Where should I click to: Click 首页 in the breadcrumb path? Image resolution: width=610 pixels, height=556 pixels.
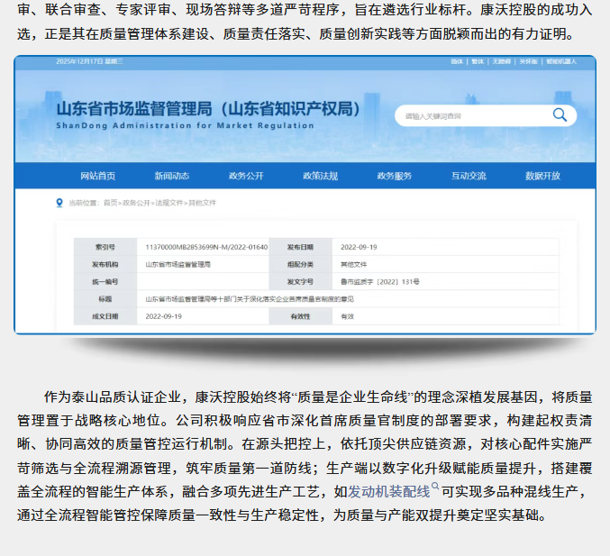[x=110, y=204]
